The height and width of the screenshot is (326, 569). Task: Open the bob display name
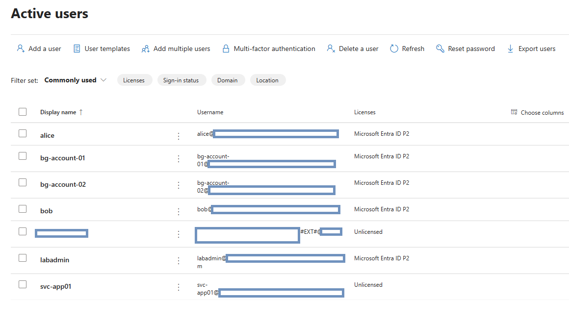pos(46,211)
